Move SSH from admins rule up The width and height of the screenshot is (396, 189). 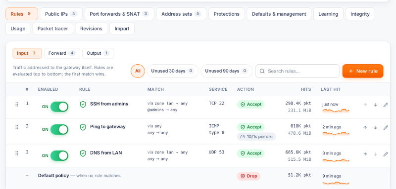click(365, 105)
